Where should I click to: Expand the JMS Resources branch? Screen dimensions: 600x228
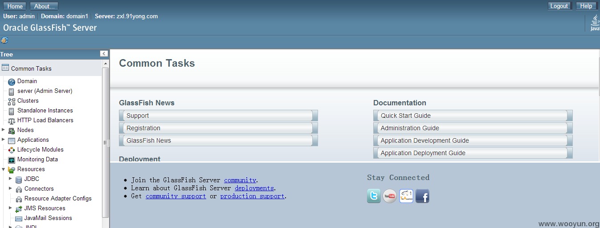point(11,208)
